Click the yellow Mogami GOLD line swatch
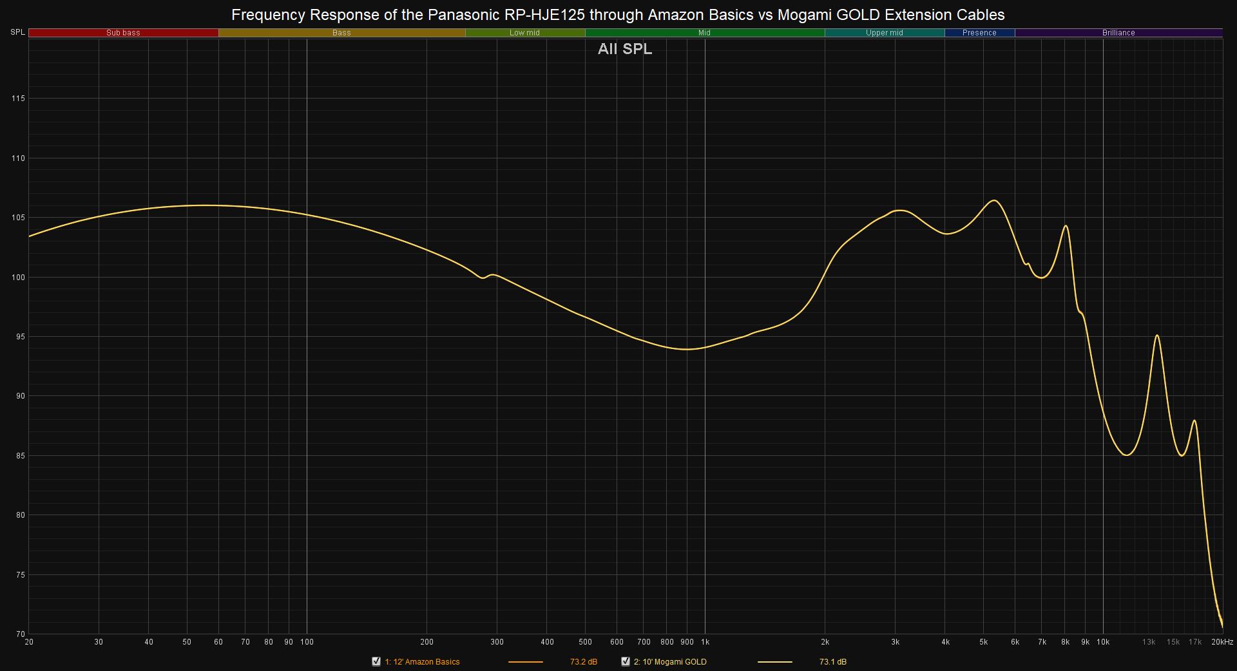1237x671 pixels. pyautogui.click(x=775, y=662)
